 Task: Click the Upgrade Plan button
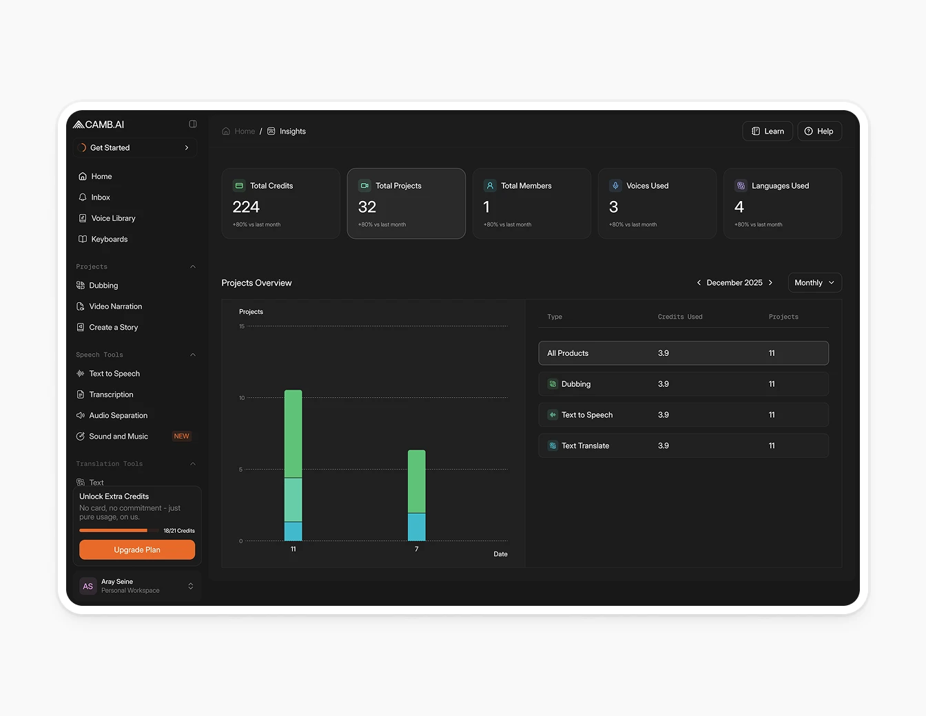[136, 549]
